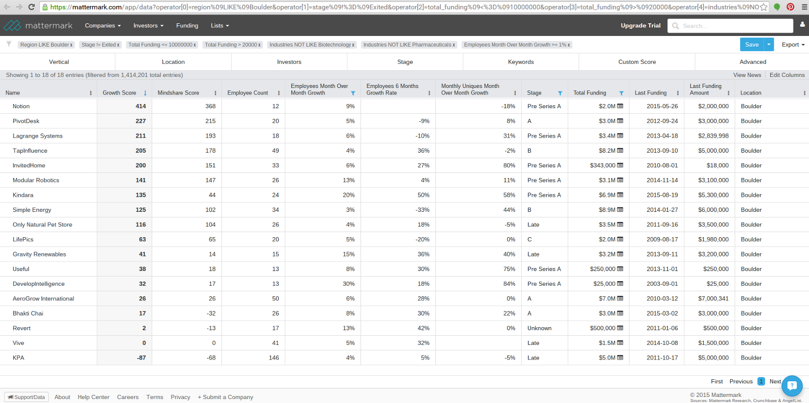The width and height of the screenshot is (809, 403).
Task: Open Monthly Uniques Month Over Month column menu
Action: pyautogui.click(x=515, y=93)
